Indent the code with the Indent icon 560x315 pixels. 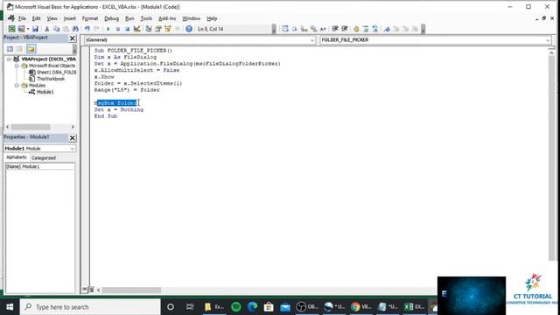click(x=335, y=29)
